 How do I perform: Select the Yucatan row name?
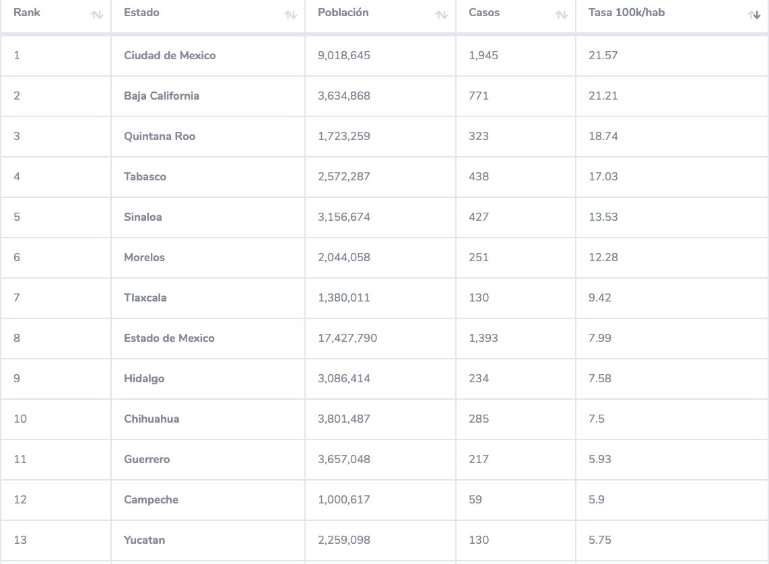(144, 540)
